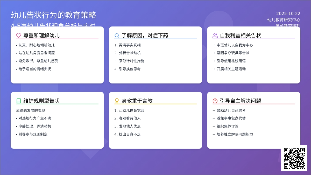Click the book icon beside 维护规则型告状
Viewport: 311px width, 175px height.
pos(18,101)
